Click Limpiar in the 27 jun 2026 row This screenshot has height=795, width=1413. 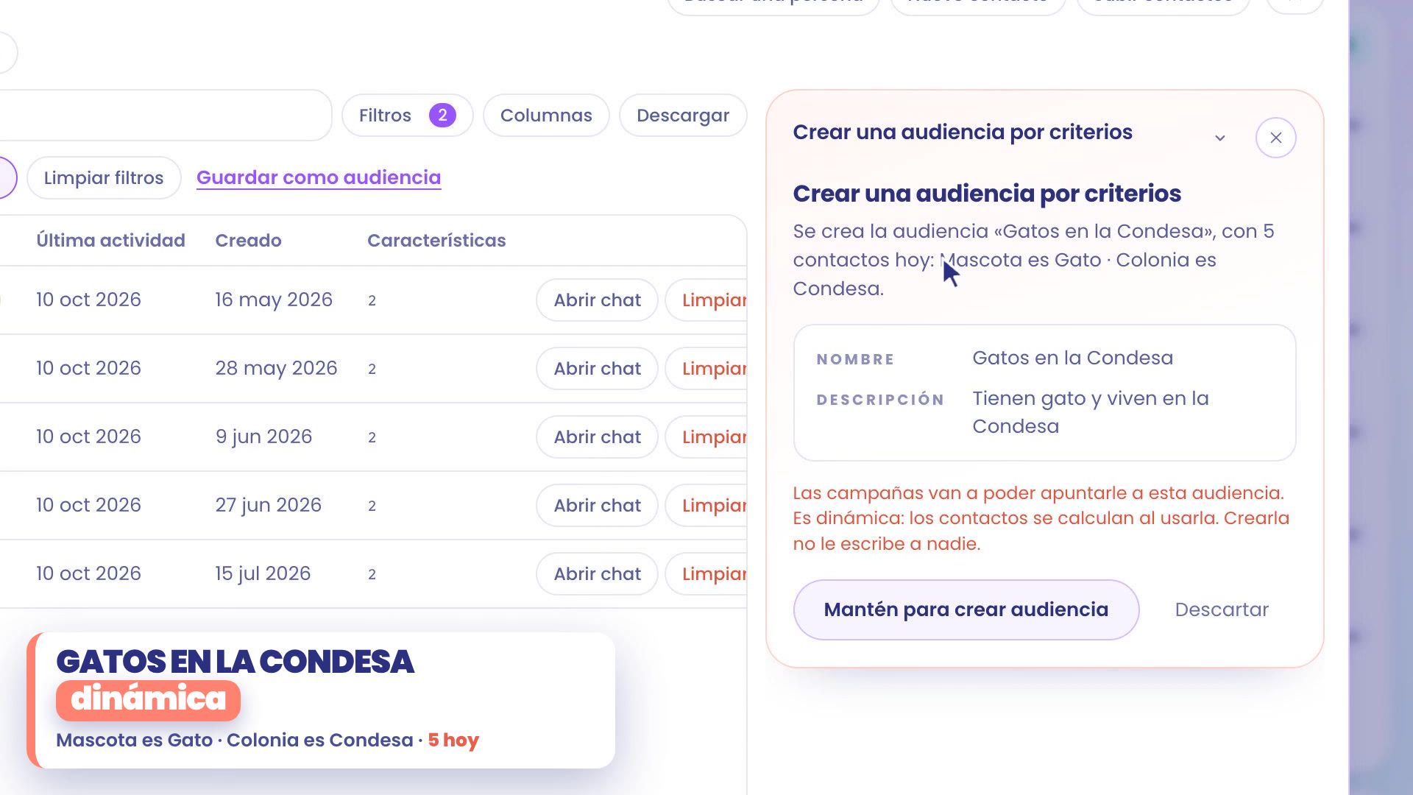coord(706,506)
